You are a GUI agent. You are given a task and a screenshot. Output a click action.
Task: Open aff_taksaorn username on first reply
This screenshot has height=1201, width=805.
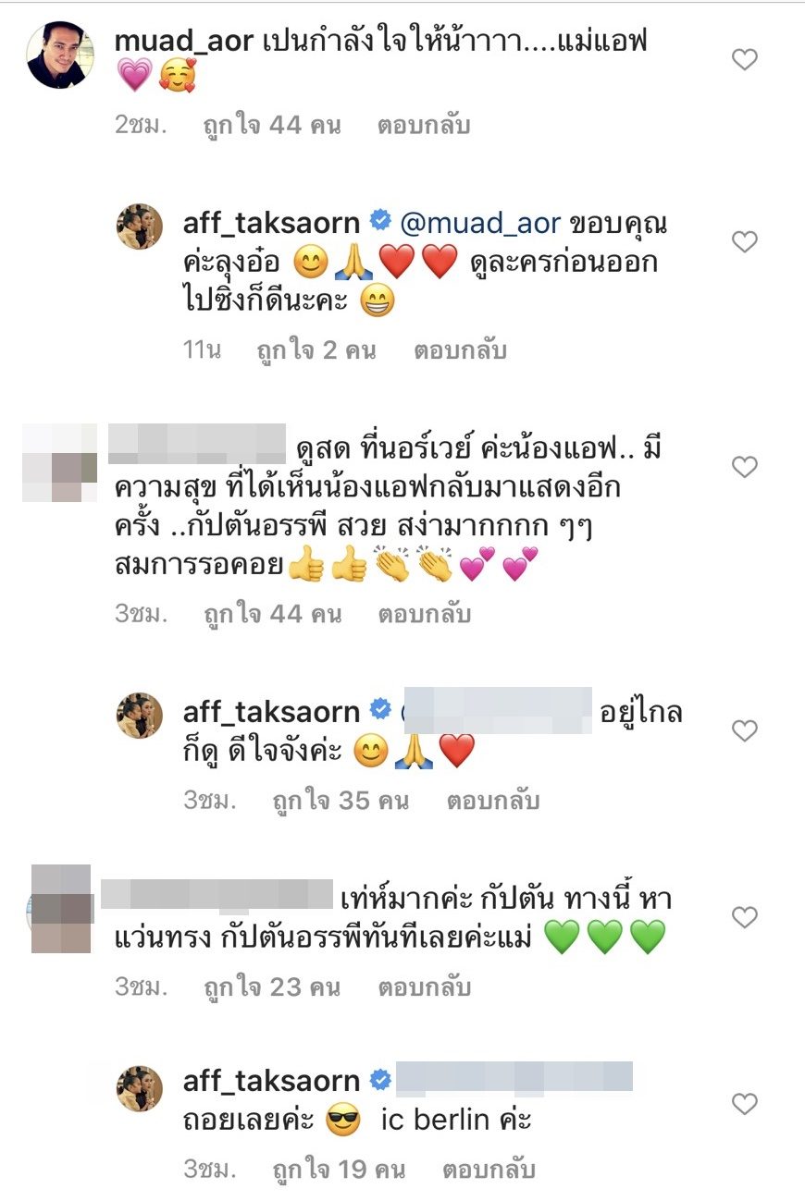coord(266,223)
